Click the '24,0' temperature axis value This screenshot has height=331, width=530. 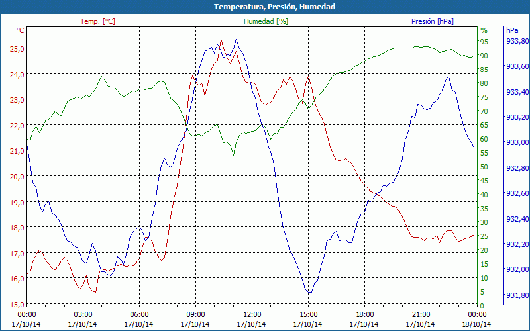click(x=17, y=75)
